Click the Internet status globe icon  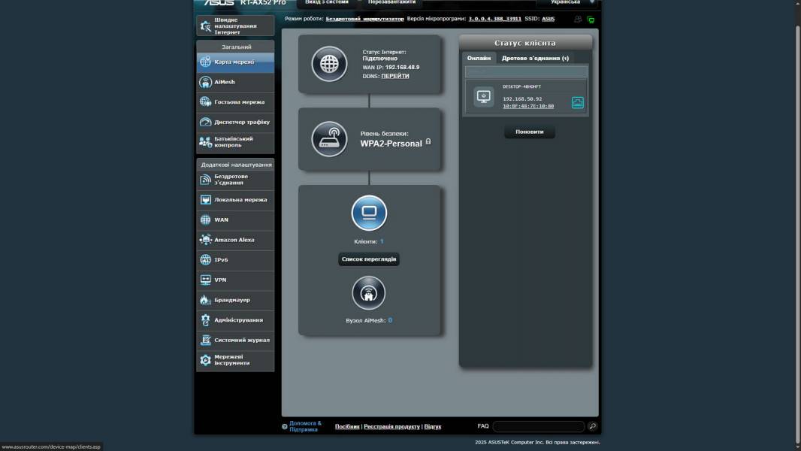[329, 64]
